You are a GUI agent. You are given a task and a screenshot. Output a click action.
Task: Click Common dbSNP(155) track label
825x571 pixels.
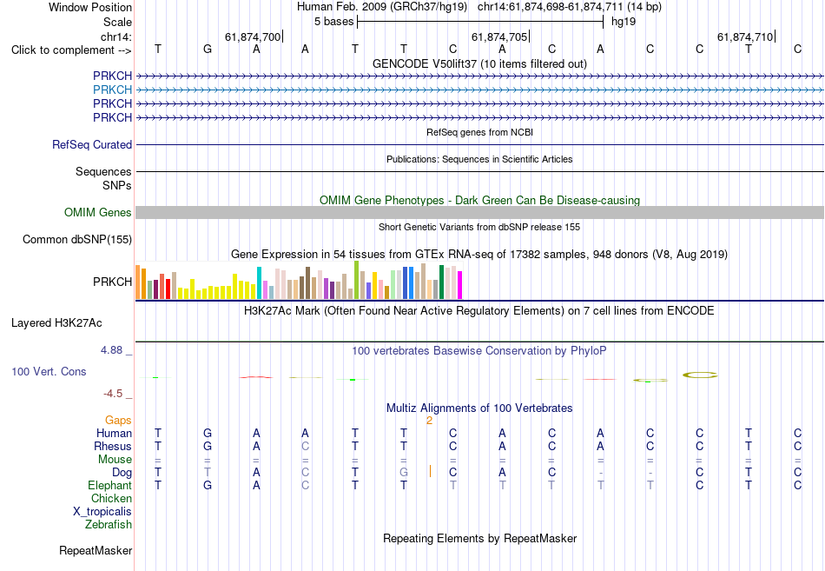[76, 240]
